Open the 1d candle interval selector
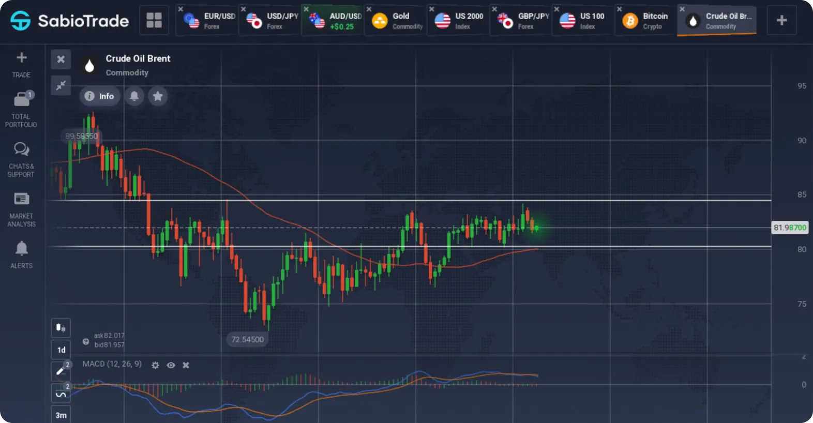Image resolution: width=813 pixels, height=423 pixels. (x=61, y=350)
